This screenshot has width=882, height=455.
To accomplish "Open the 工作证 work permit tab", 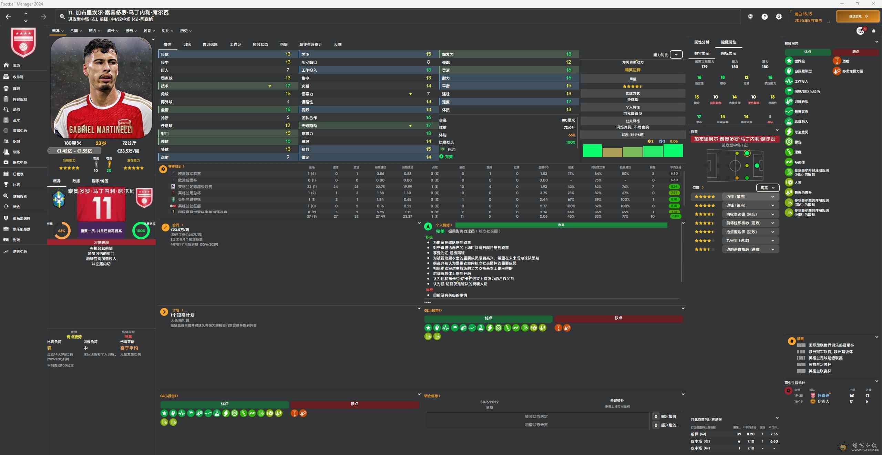I will coord(235,44).
